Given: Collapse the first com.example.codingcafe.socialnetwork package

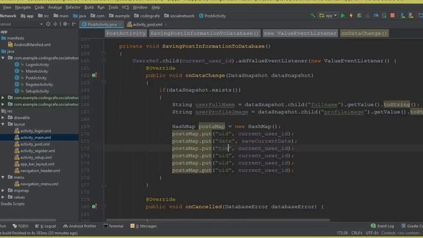Looking at the screenshot, I should coord(3,58).
